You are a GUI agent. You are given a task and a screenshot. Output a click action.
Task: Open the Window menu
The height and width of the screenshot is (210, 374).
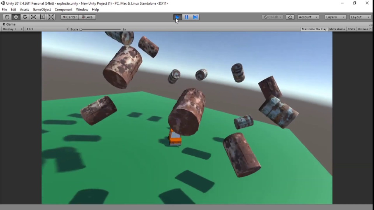tap(82, 9)
